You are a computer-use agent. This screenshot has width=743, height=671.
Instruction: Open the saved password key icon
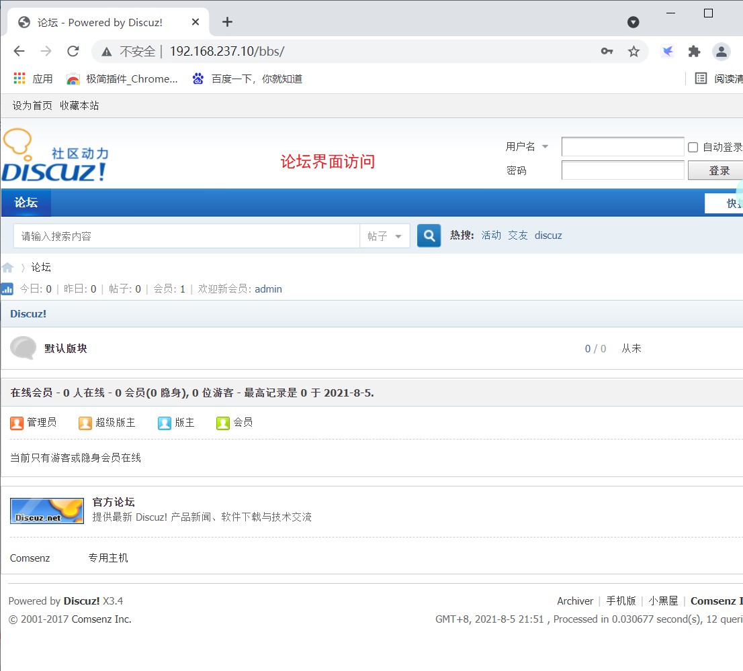click(607, 51)
